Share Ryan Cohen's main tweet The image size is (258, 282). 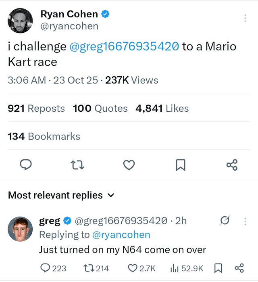point(232,165)
